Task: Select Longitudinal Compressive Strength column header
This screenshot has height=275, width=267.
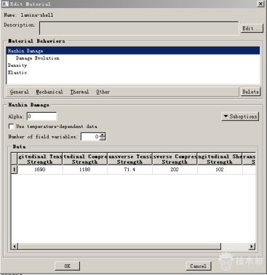Action: click(x=85, y=159)
